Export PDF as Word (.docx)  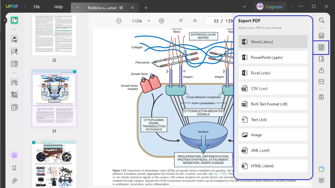tap(273, 42)
